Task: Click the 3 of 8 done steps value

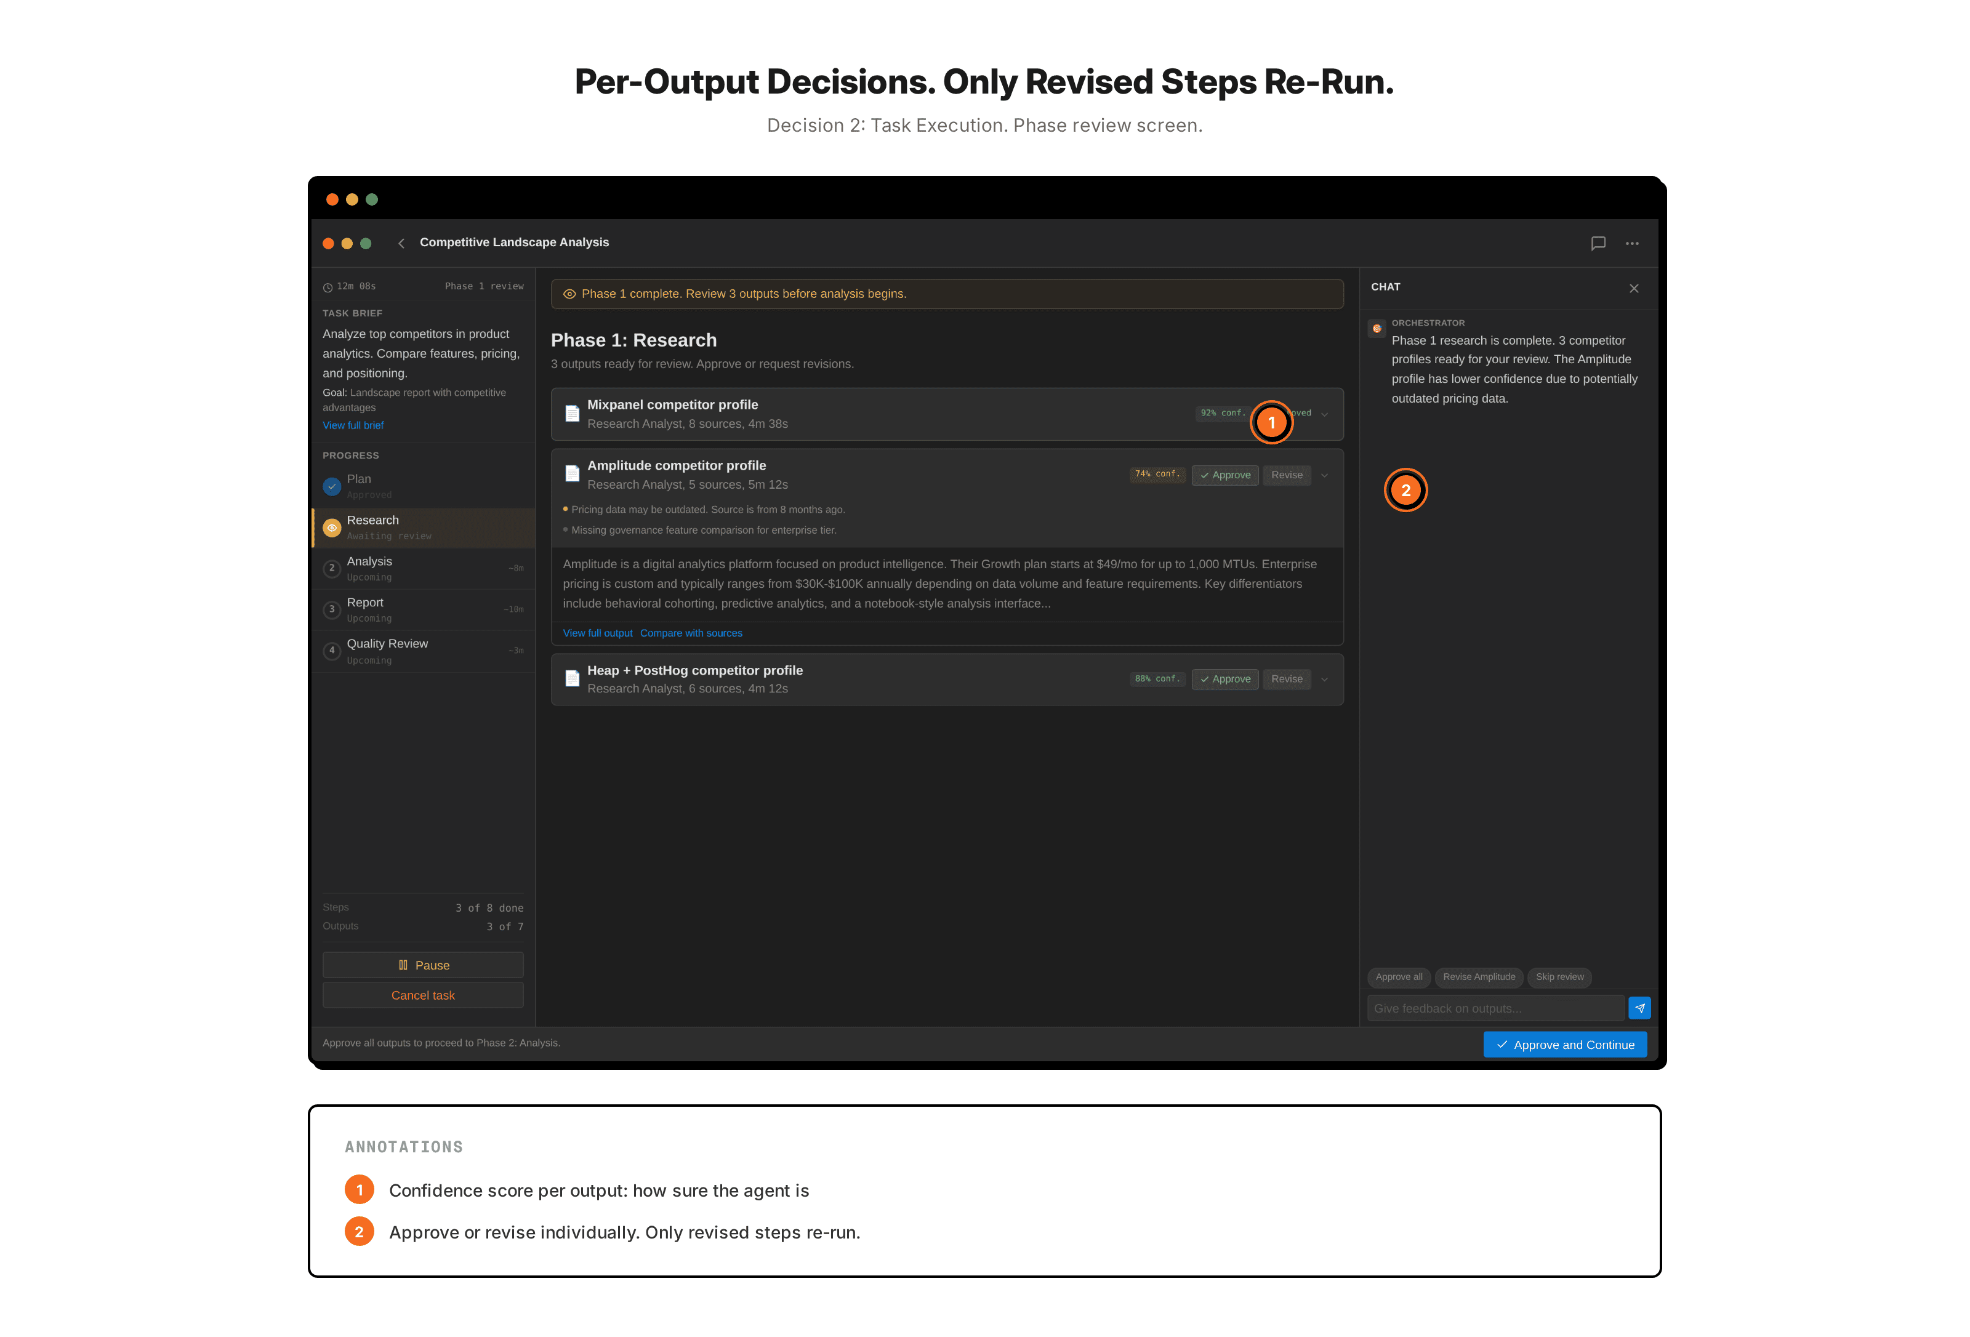Action: [x=489, y=908]
